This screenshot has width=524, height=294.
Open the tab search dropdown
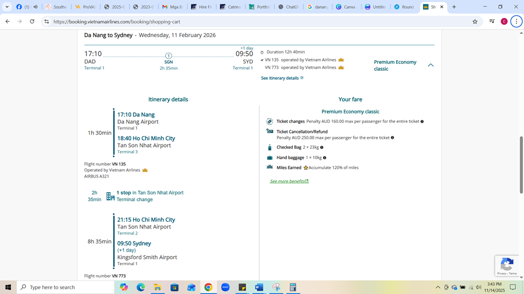click(x=7, y=6)
